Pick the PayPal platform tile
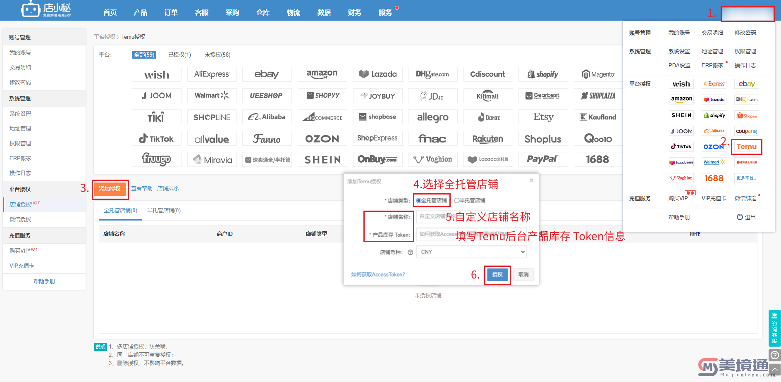 tap(543, 159)
